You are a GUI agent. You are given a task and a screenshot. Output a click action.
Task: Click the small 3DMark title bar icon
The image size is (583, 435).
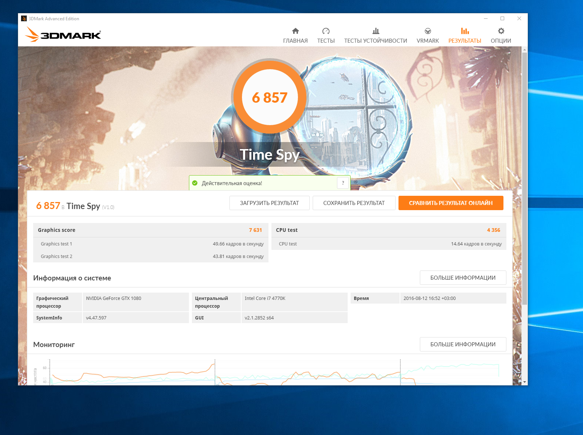pyautogui.click(x=24, y=18)
